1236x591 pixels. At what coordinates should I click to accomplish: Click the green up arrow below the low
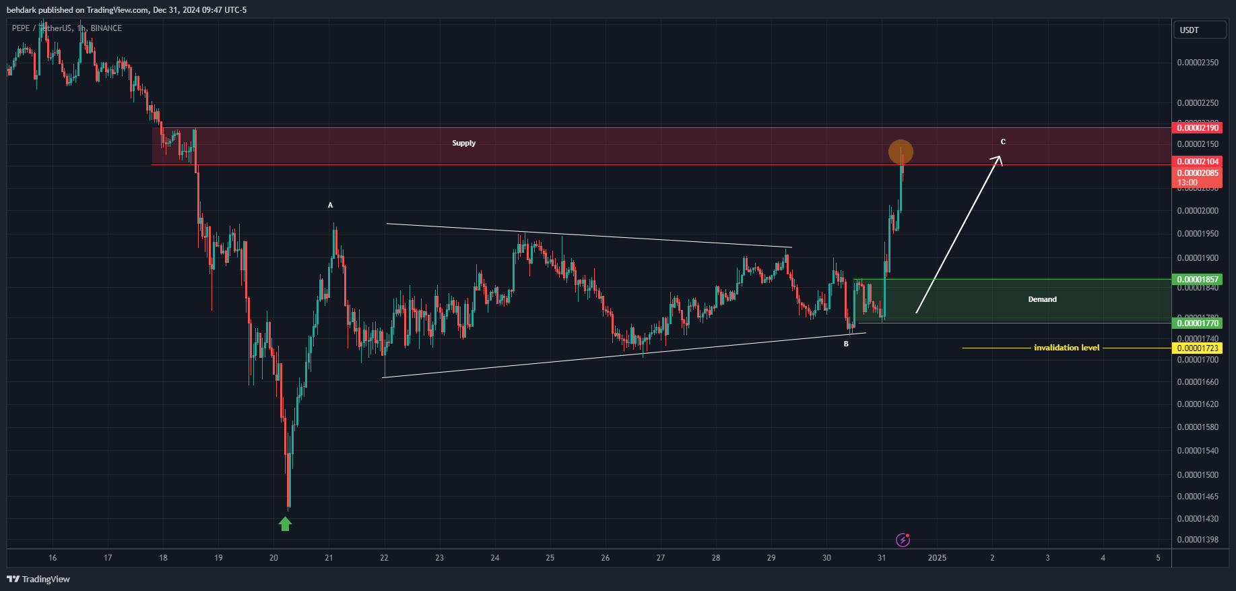tap(285, 524)
